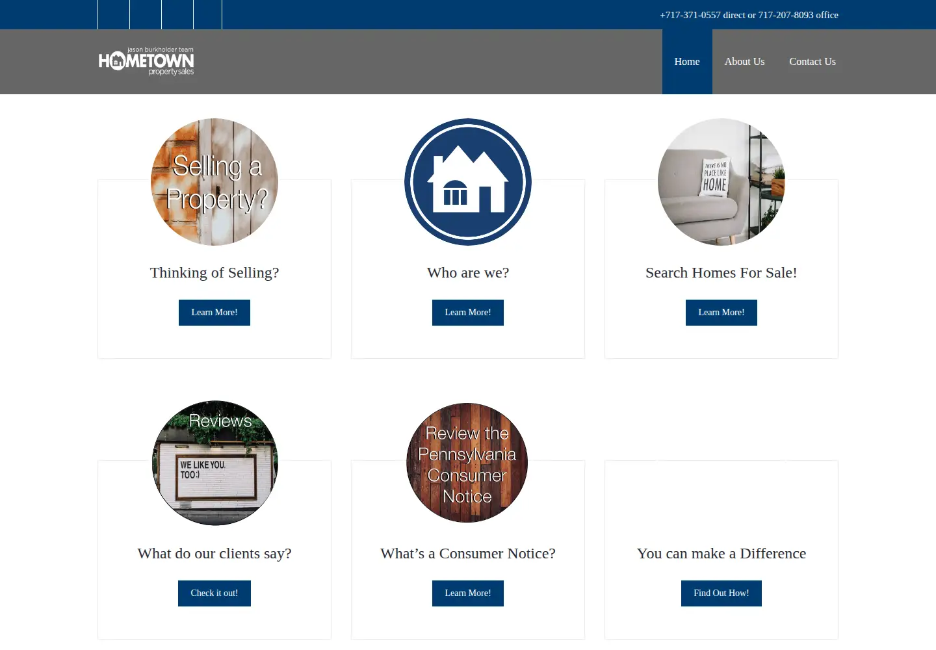Click the blue house circle icon

[468, 182]
